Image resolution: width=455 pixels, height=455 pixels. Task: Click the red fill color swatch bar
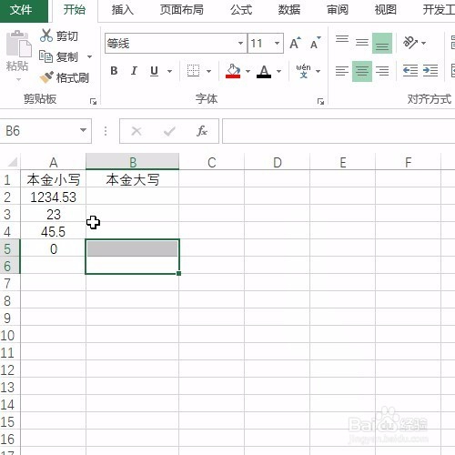[x=233, y=76]
